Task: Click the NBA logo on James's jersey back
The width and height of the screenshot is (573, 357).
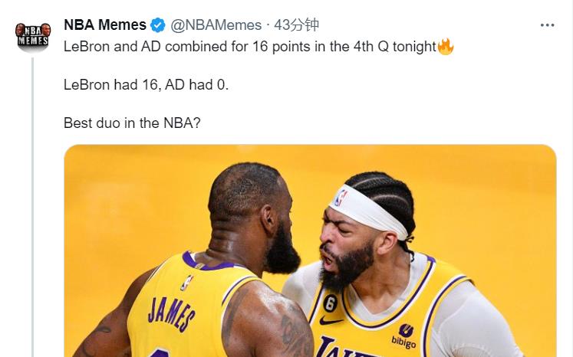Action: point(186,283)
